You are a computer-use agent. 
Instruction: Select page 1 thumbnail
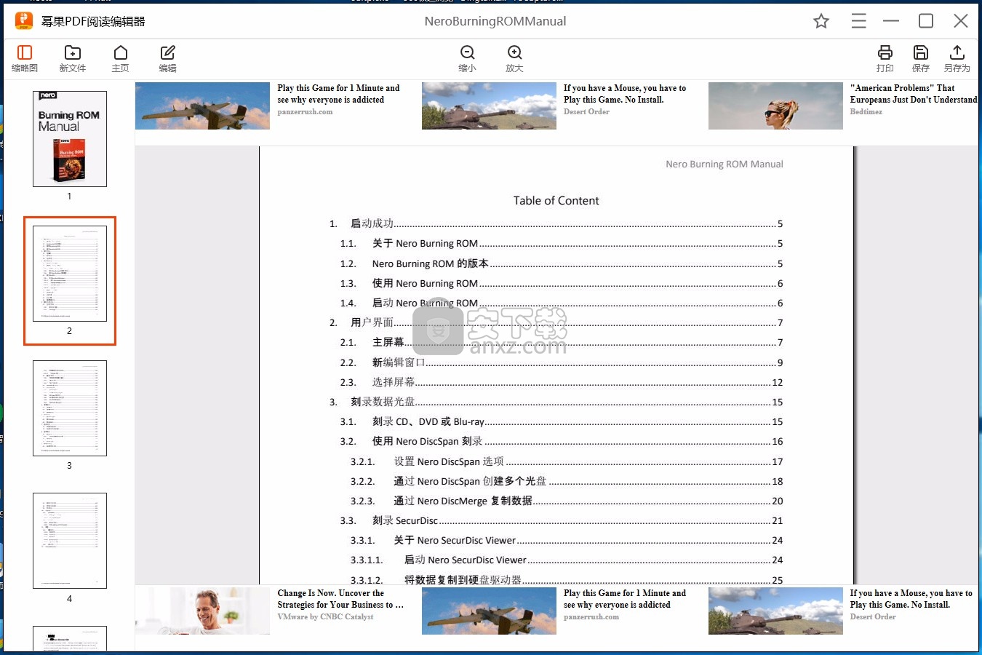(x=70, y=139)
